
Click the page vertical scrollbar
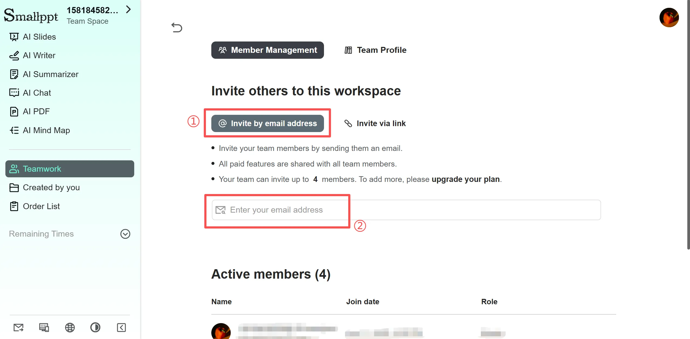[688, 124]
